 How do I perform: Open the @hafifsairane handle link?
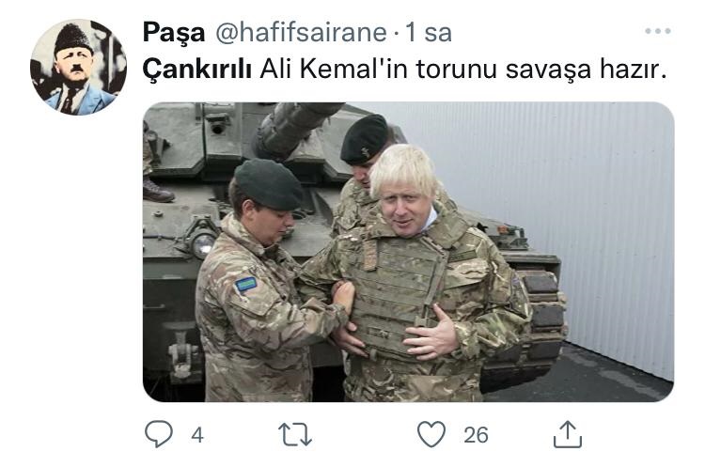(301, 33)
